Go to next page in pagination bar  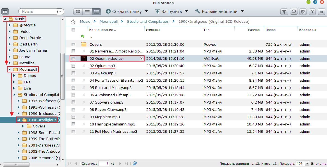(x=120, y=163)
